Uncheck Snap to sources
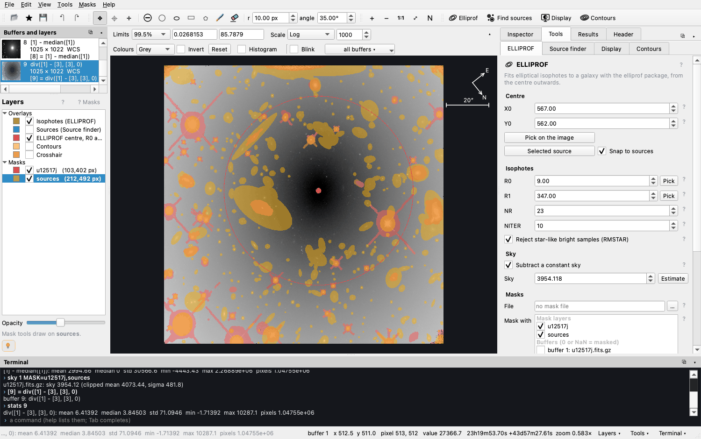The height and width of the screenshot is (439, 701). (602, 151)
